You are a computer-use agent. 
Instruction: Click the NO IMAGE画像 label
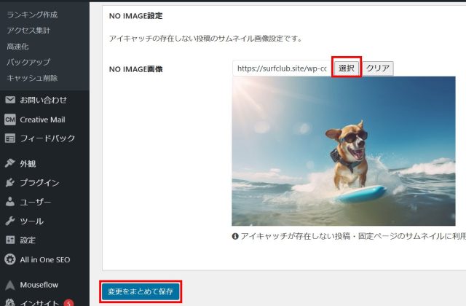click(x=136, y=69)
